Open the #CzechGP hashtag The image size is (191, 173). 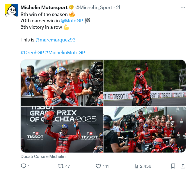(32, 53)
